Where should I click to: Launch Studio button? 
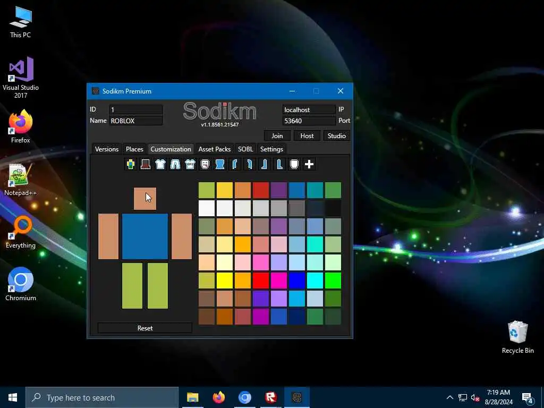(x=336, y=135)
